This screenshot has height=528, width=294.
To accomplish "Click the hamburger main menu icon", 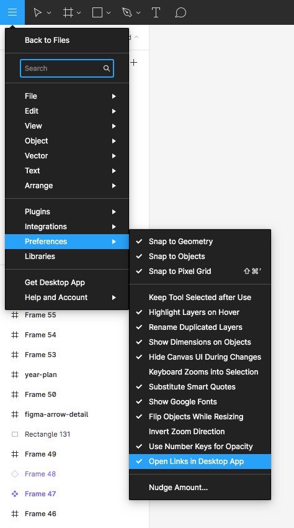I will [x=12, y=12].
